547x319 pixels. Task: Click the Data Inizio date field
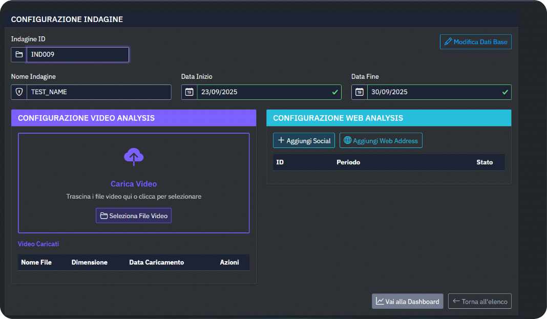point(261,92)
